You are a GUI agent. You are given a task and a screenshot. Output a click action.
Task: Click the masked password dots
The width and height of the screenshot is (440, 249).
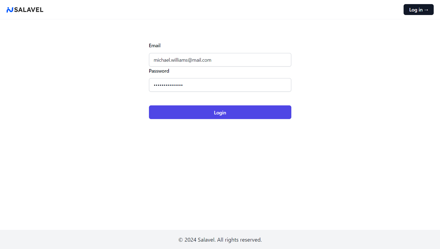click(x=168, y=85)
